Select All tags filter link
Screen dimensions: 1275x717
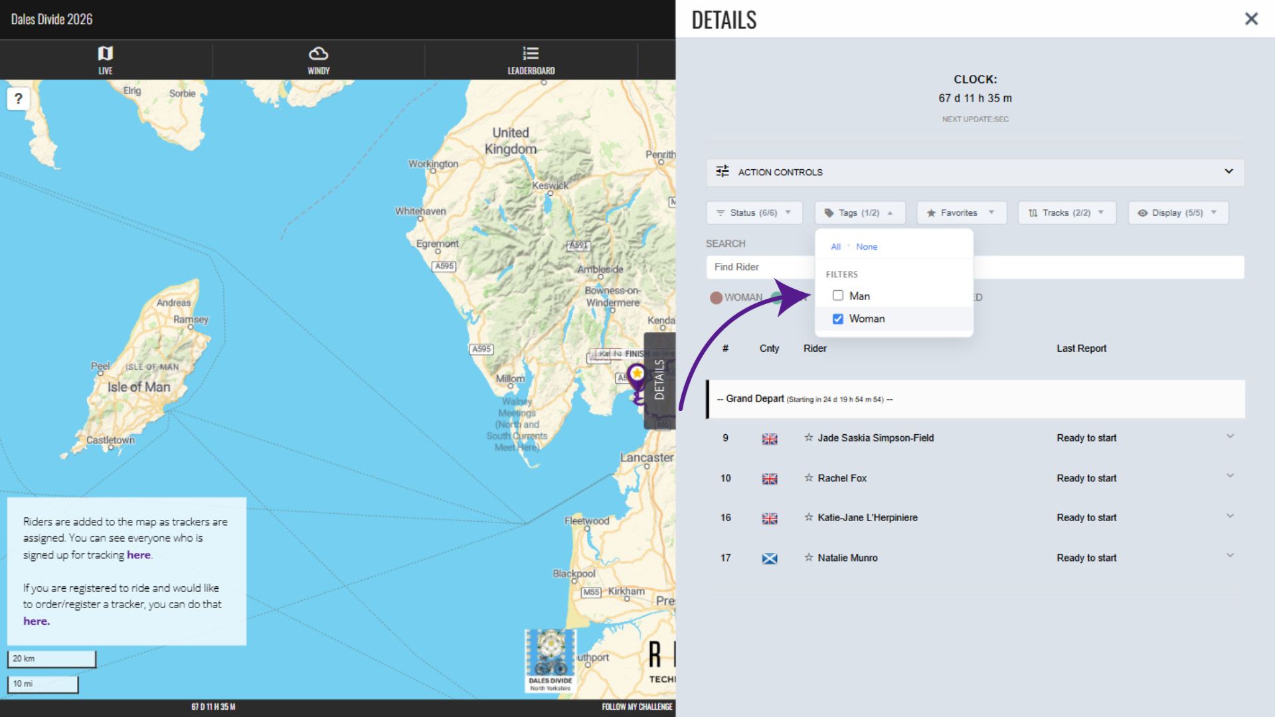(835, 247)
